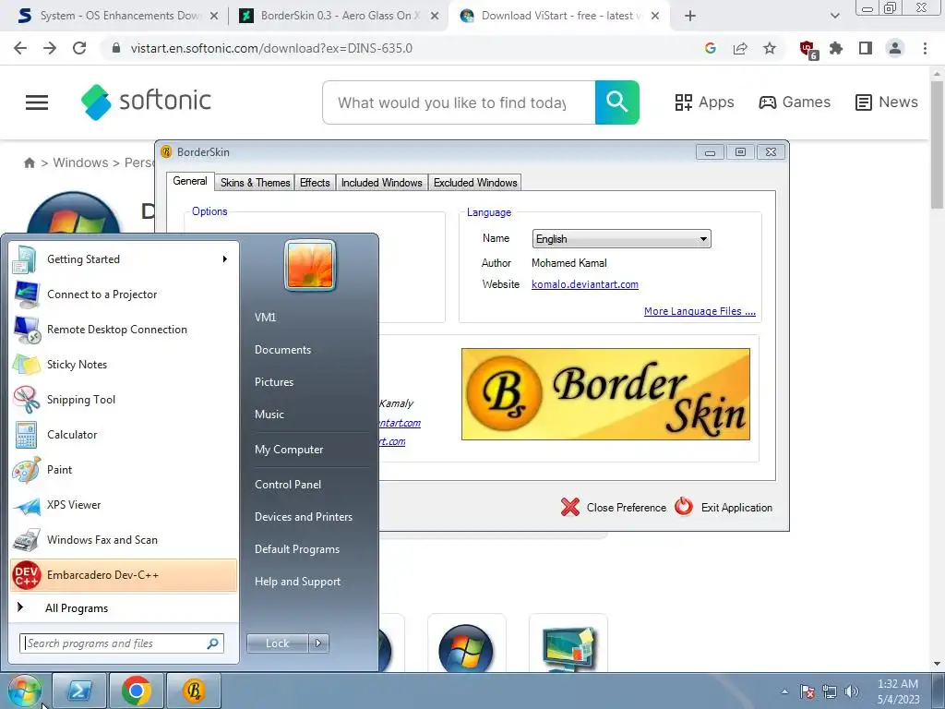Screen dimensions: 945x709
Task: Switch to BorderSkin 0.3 browser tab
Action: [338, 16]
